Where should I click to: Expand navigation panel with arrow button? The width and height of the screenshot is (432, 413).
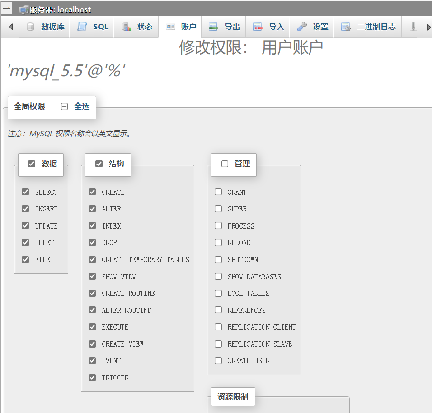pos(7,8)
